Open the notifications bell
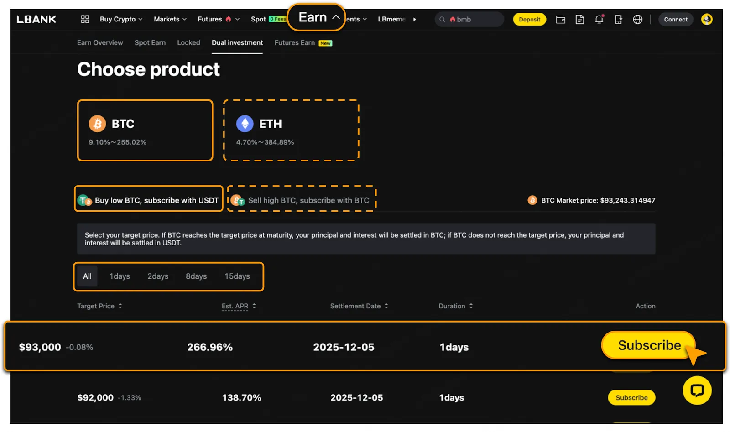The height and width of the screenshot is (432, 730). coord(599,20)
